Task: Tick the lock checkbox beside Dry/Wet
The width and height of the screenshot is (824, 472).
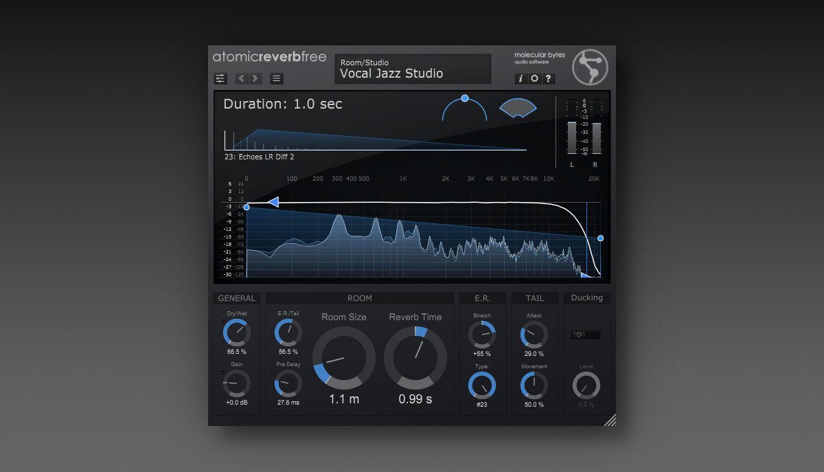Action: point(222,320)
